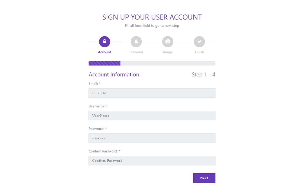Click inside the Email Id field
304x195 pixels.
[152, 93]
